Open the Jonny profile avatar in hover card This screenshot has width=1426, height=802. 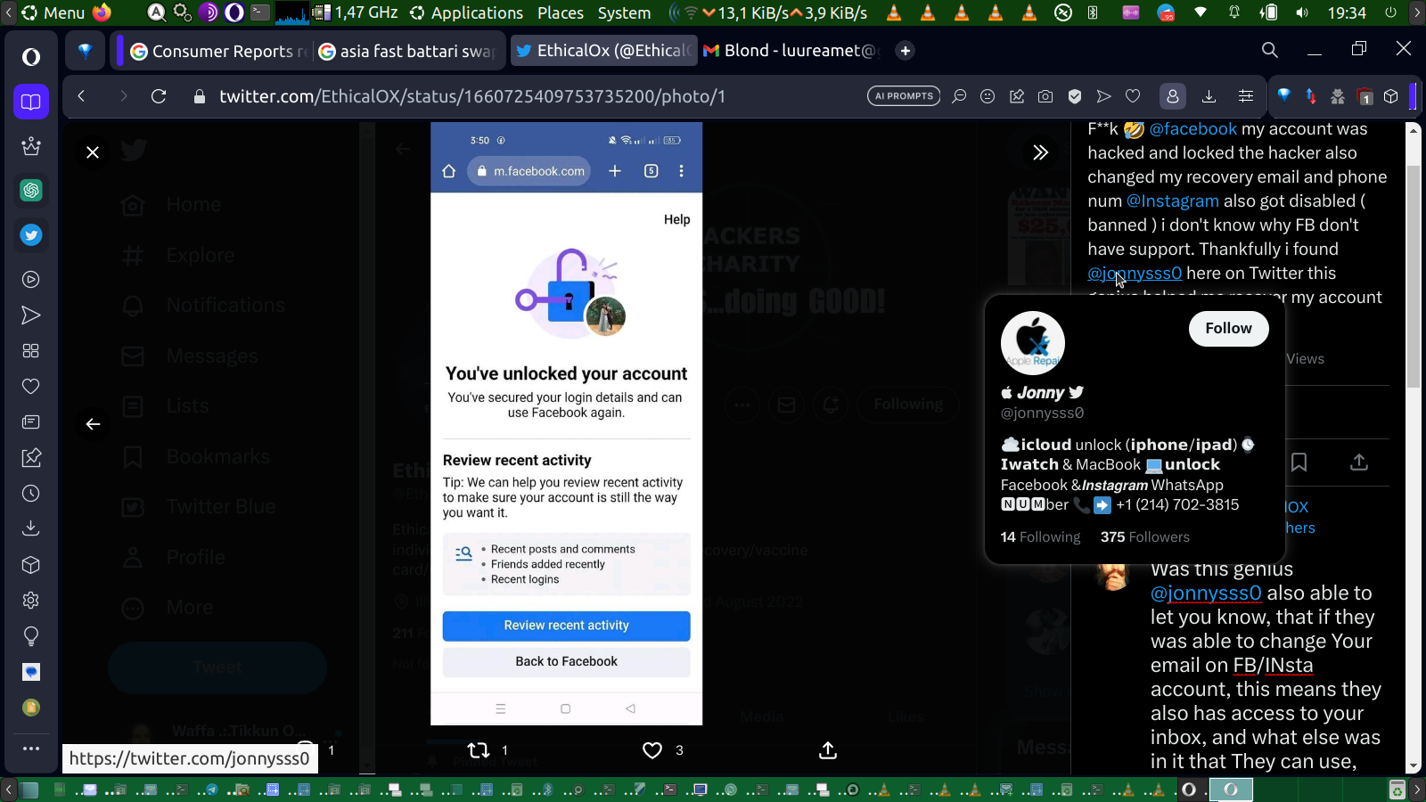[x=1033, y=342]
